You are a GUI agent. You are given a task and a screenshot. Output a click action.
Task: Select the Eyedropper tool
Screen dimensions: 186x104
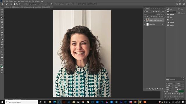pyautogui.click(x=2, y=25)
